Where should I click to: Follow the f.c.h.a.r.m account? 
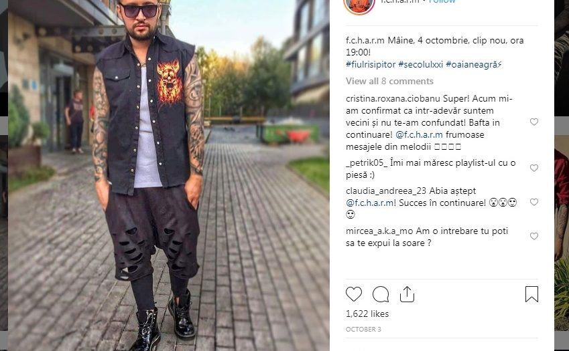coord(442,1)
